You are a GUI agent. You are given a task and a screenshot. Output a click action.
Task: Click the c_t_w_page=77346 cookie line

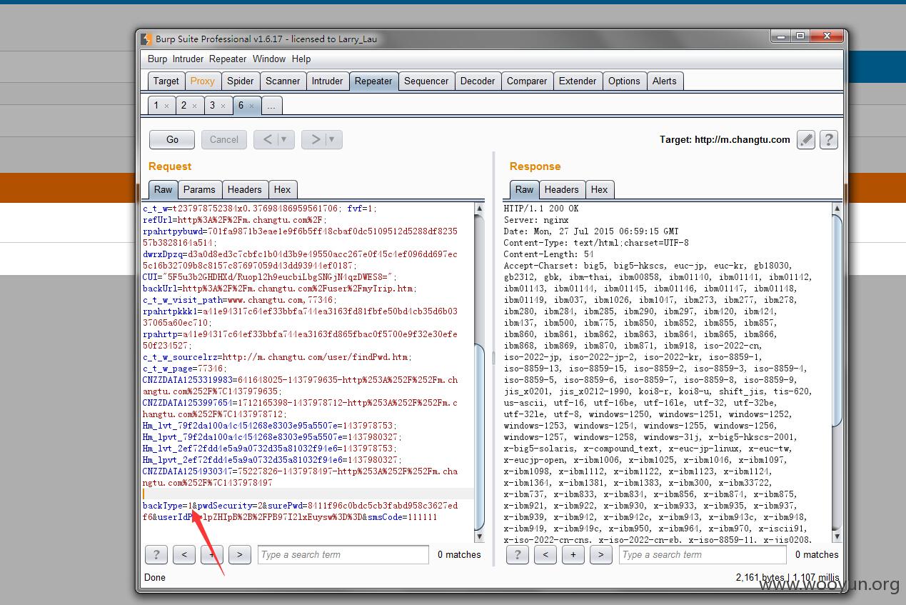(x=184, y=369)
